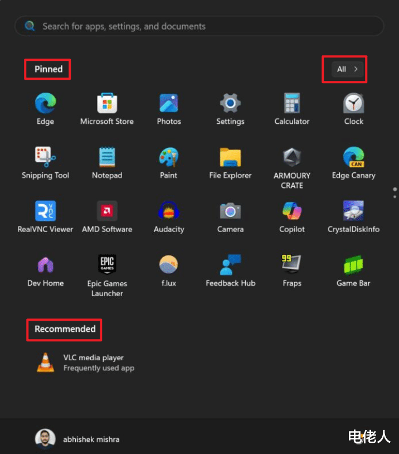
Task: Open CrystalDiskInfo
Action: click(353, 216)
